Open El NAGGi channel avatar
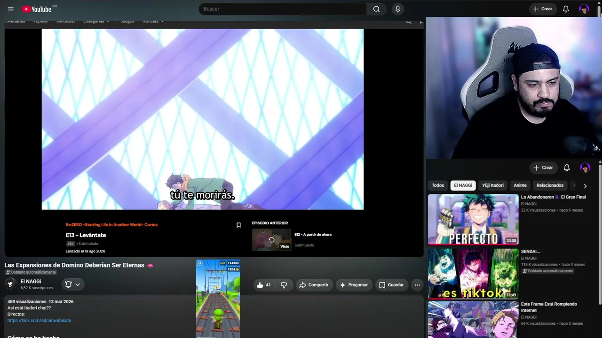Image resolution: width=602 pixels, height=338 pixels. (10, 284)
